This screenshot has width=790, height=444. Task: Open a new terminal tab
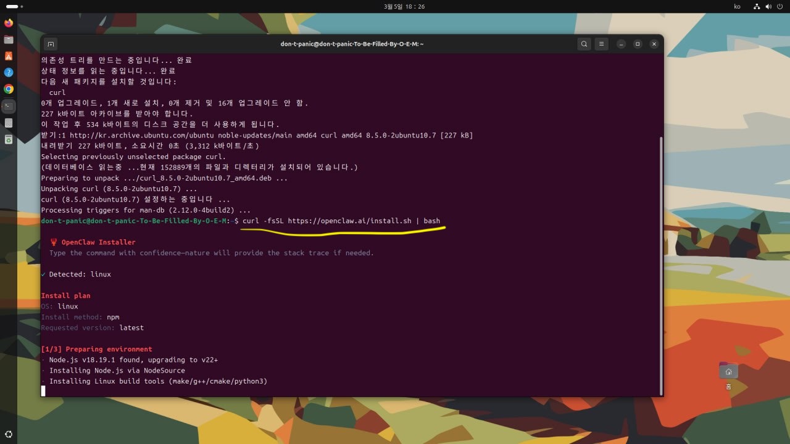point(51,44)
